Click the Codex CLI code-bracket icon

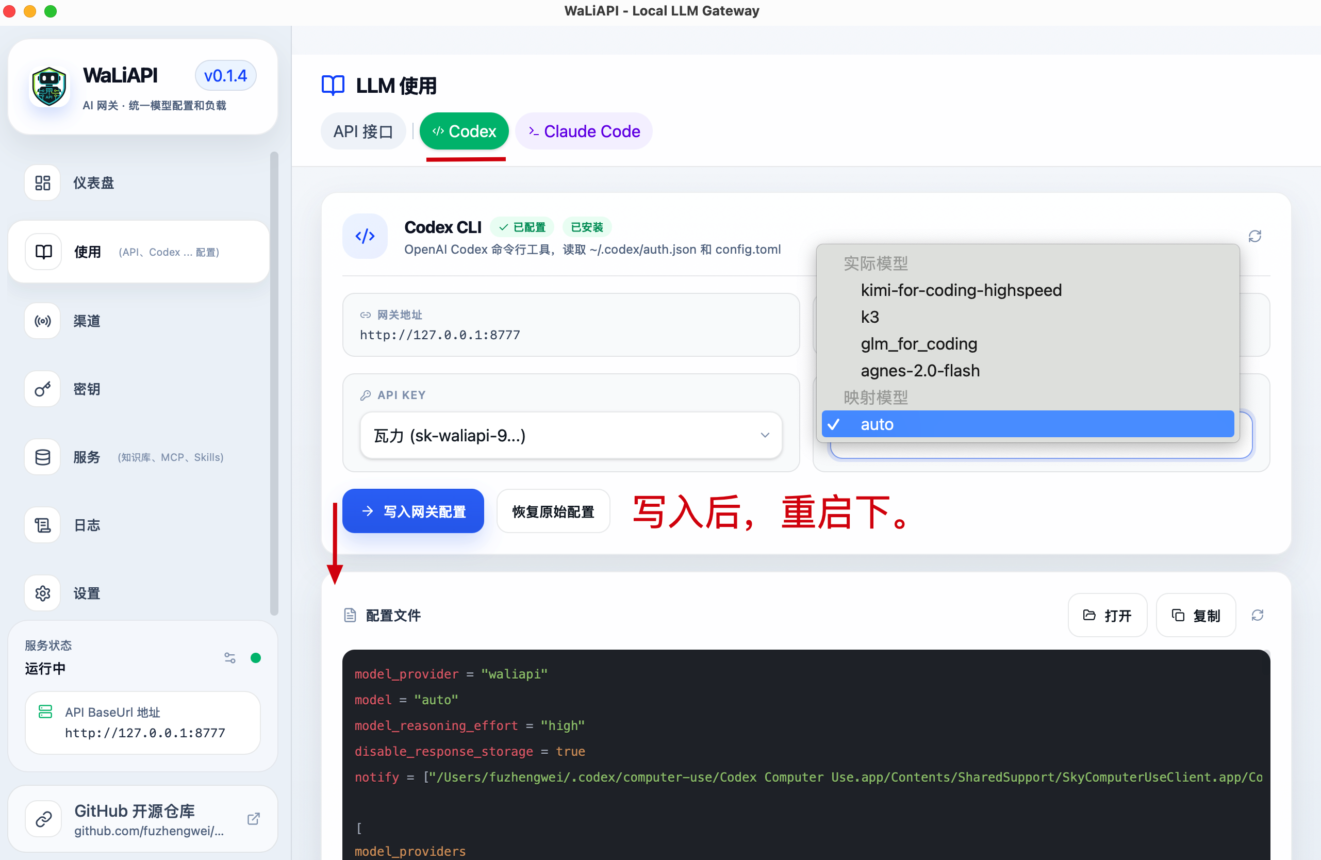coord(365,236)
